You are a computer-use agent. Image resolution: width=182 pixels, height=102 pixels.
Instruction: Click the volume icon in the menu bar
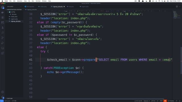(x=153, y=1)
